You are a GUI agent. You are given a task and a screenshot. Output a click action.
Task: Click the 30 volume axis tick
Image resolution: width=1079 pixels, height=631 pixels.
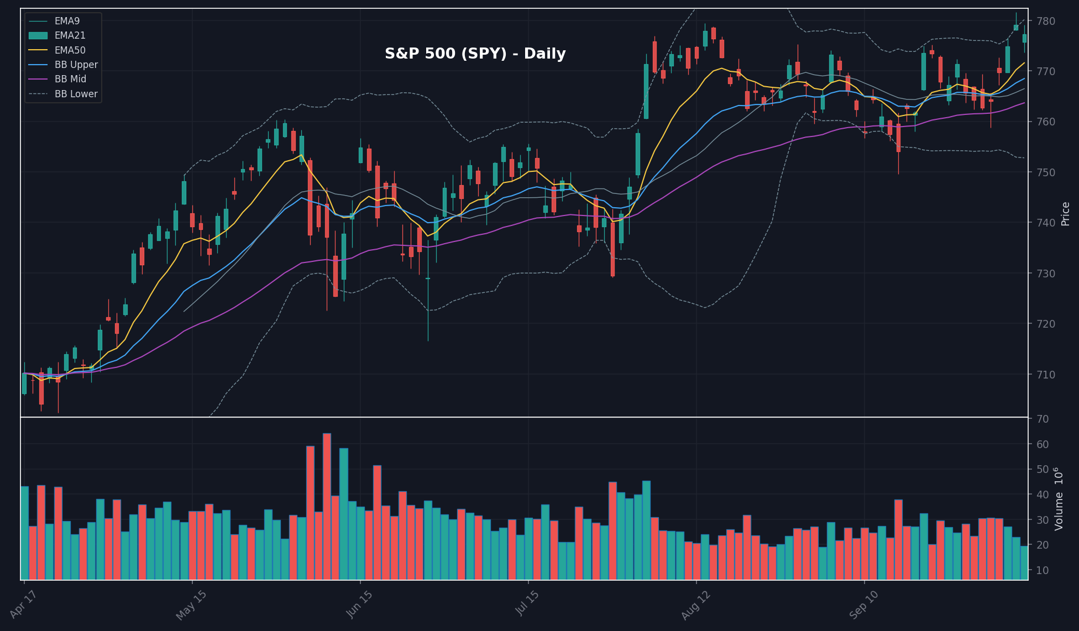click(1043, 520)
